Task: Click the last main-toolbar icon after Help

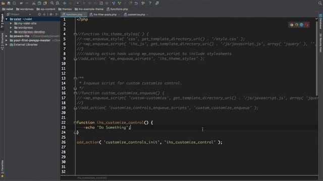Action: point(157,3)
